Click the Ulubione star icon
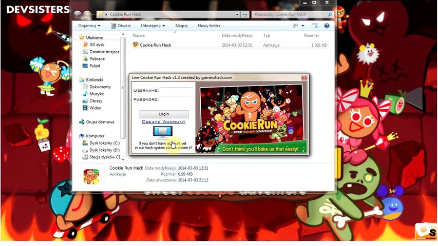 coord(82,37)
